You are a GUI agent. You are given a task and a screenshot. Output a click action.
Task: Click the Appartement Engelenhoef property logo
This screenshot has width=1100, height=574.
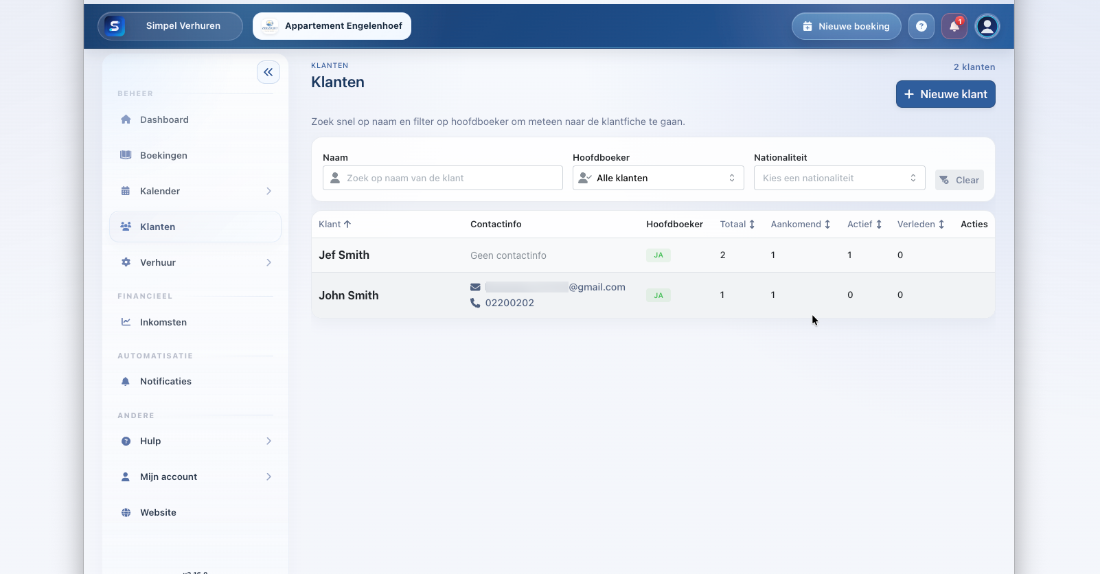pos(270,26)
